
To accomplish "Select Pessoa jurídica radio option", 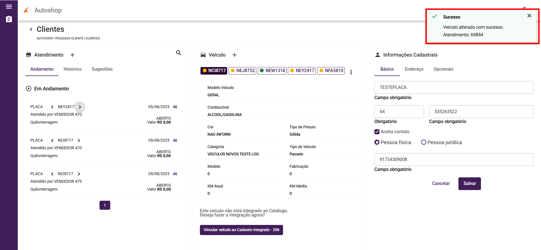I will pos(423,142).
